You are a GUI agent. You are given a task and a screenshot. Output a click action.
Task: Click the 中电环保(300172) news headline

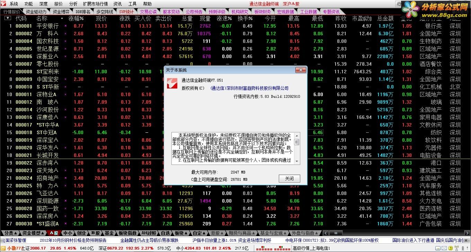[x=332, y=240]
